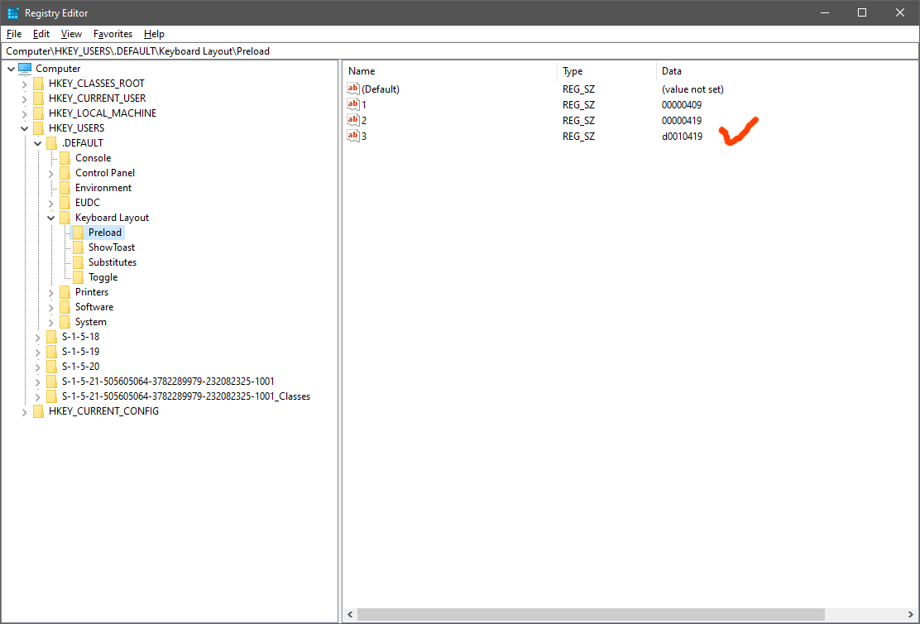The height and width of the screenshot is (624, 920).
Task: Click the EUDC folder icon
Action: click(65, 203)
